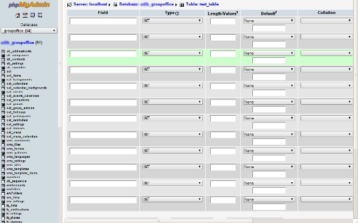The width and height of the screenshot is (358, 223).
Task: Click the Default column header
Action: coord(269,13)
